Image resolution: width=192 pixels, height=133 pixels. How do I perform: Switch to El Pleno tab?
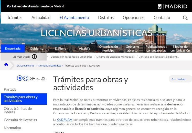click(60, 49)
